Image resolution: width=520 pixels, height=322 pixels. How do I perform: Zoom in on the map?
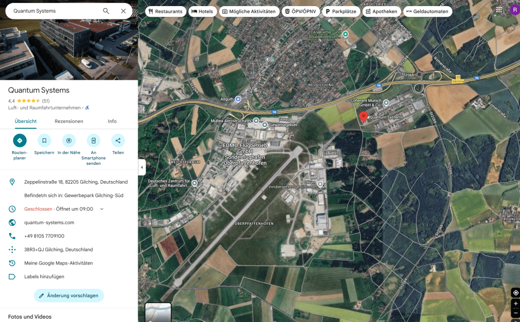(x=515, y=304)
